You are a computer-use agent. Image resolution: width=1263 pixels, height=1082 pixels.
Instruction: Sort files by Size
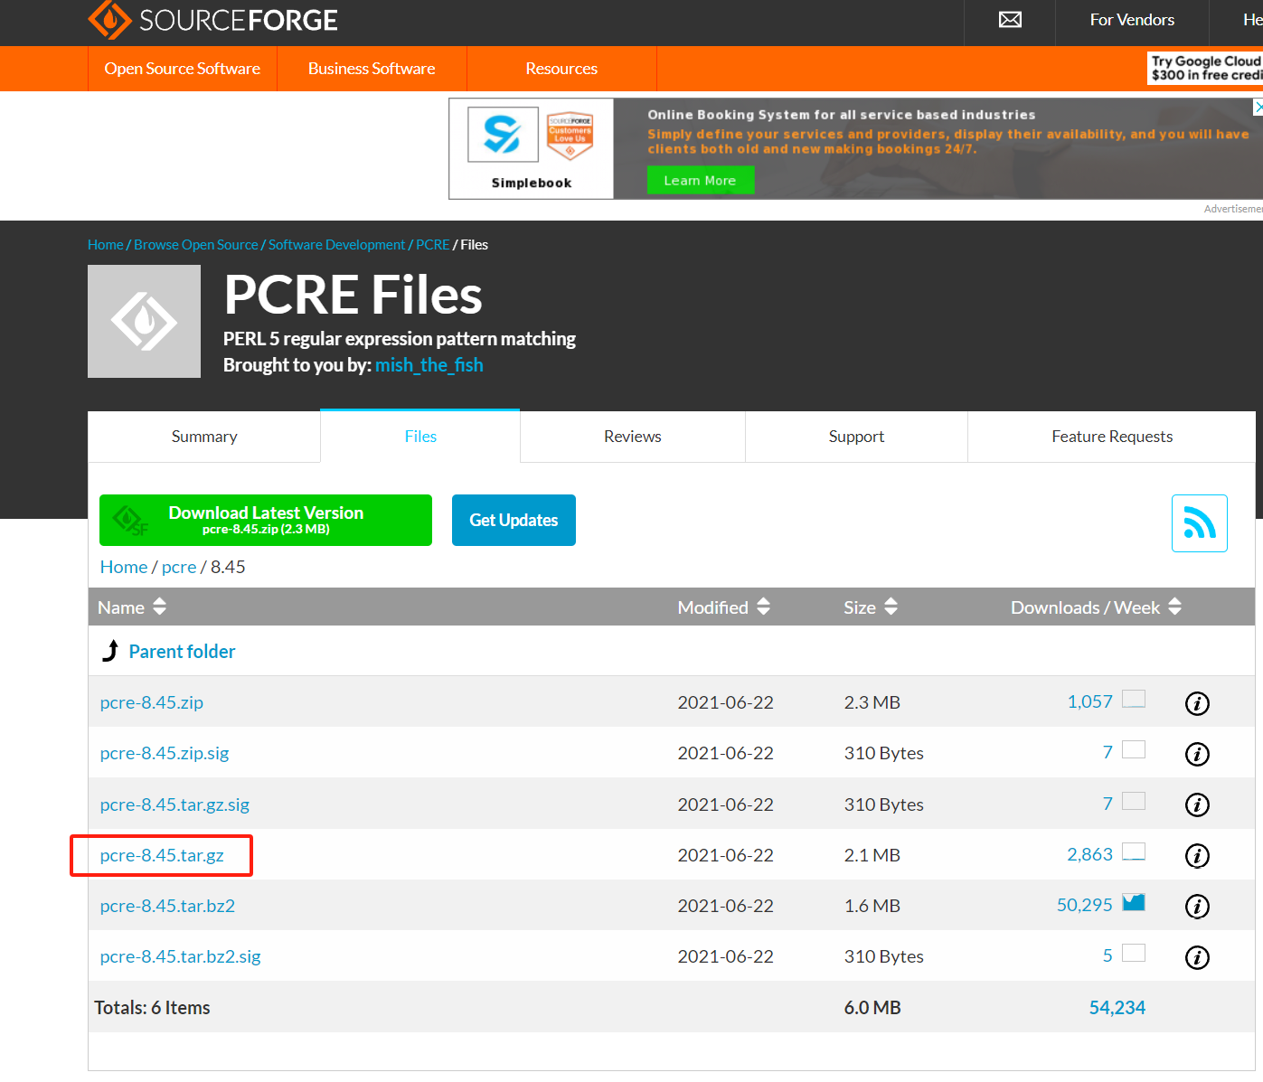pos(871,607)
